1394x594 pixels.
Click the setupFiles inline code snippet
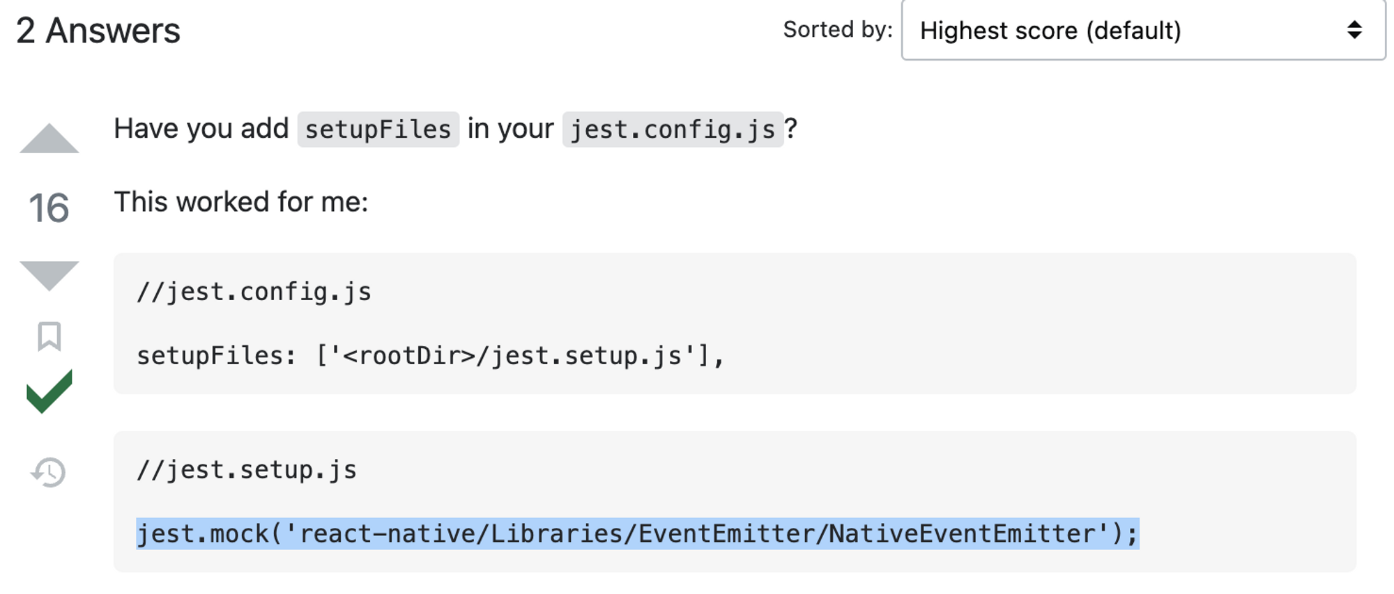click(x=377, y=128)
